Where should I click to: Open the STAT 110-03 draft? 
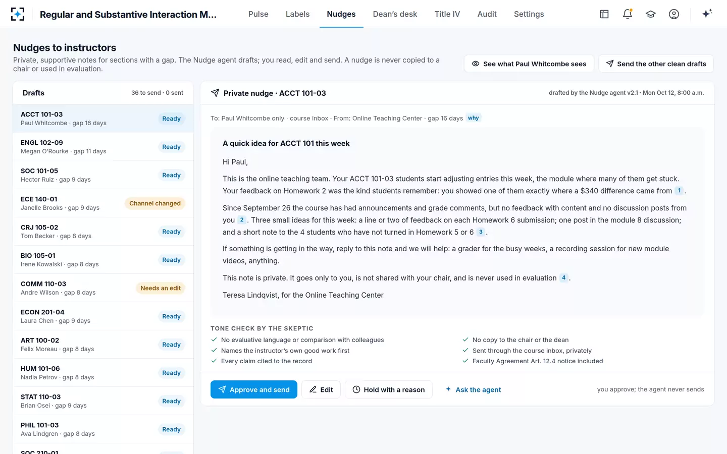[103, 401]
